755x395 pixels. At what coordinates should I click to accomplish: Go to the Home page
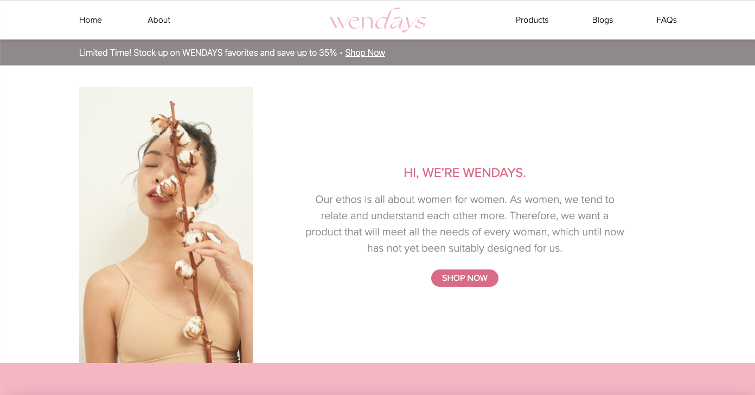coord(91,20)
